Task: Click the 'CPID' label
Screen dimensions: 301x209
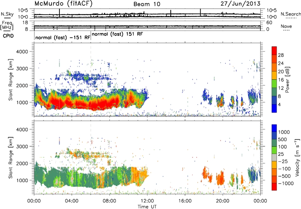Action: [8, 36]
